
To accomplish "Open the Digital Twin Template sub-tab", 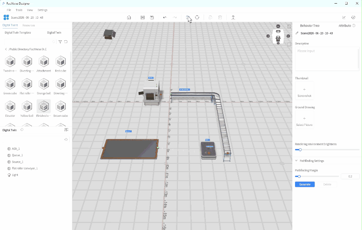I will [18, 33].
